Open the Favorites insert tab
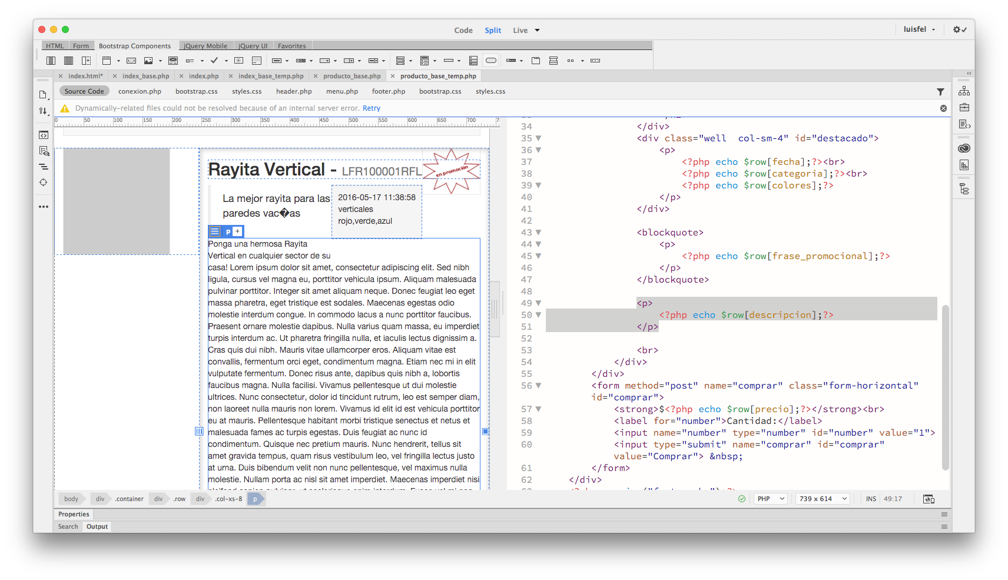The width and height of the screenshot is (1008, 580). tap(291, 46)
